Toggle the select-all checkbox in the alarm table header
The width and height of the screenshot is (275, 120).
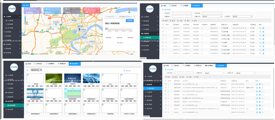163,25
